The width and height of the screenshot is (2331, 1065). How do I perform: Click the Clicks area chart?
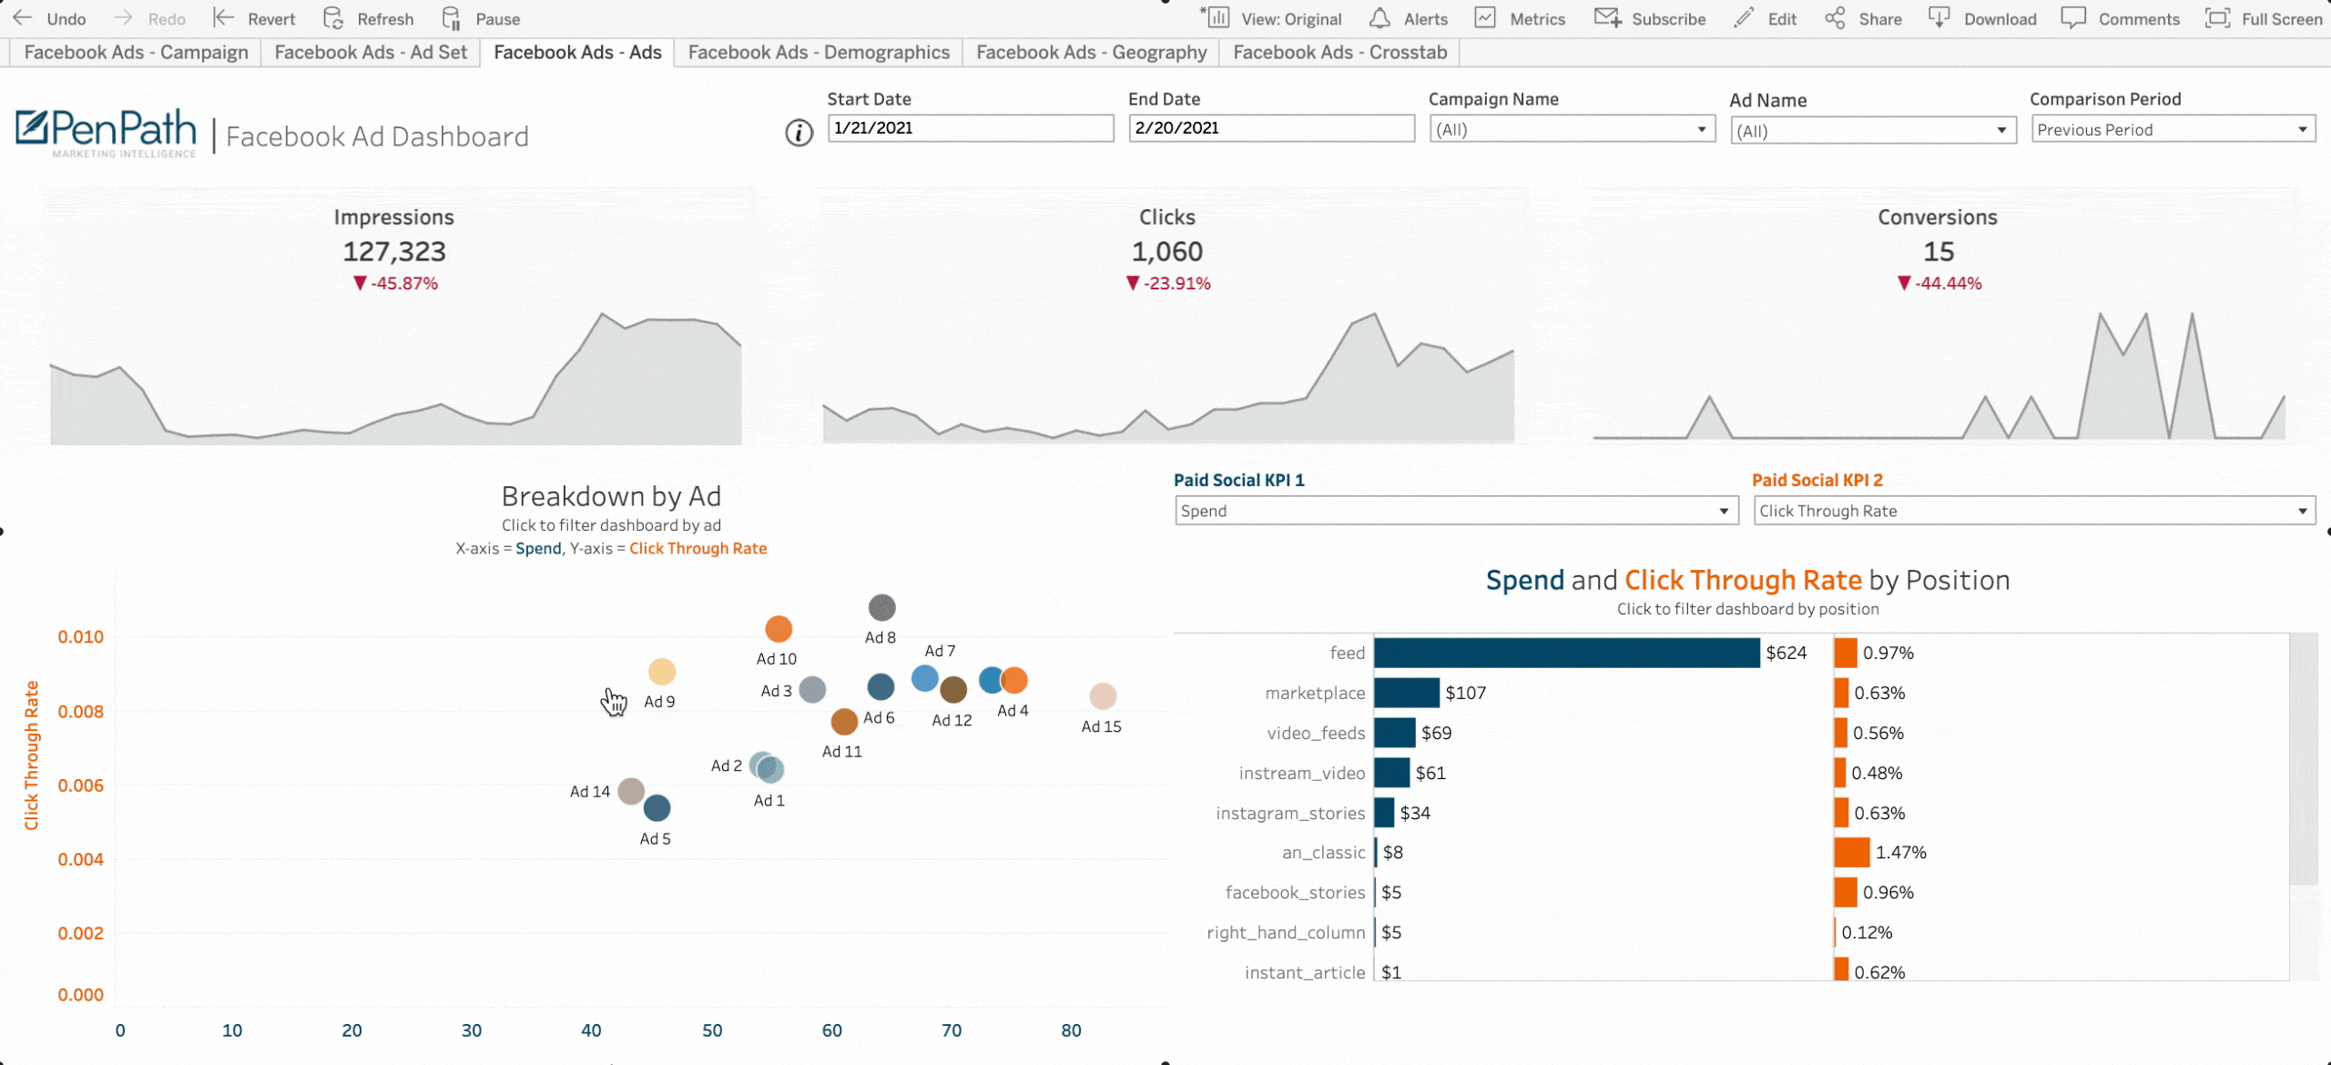[x=1168, y=379]
